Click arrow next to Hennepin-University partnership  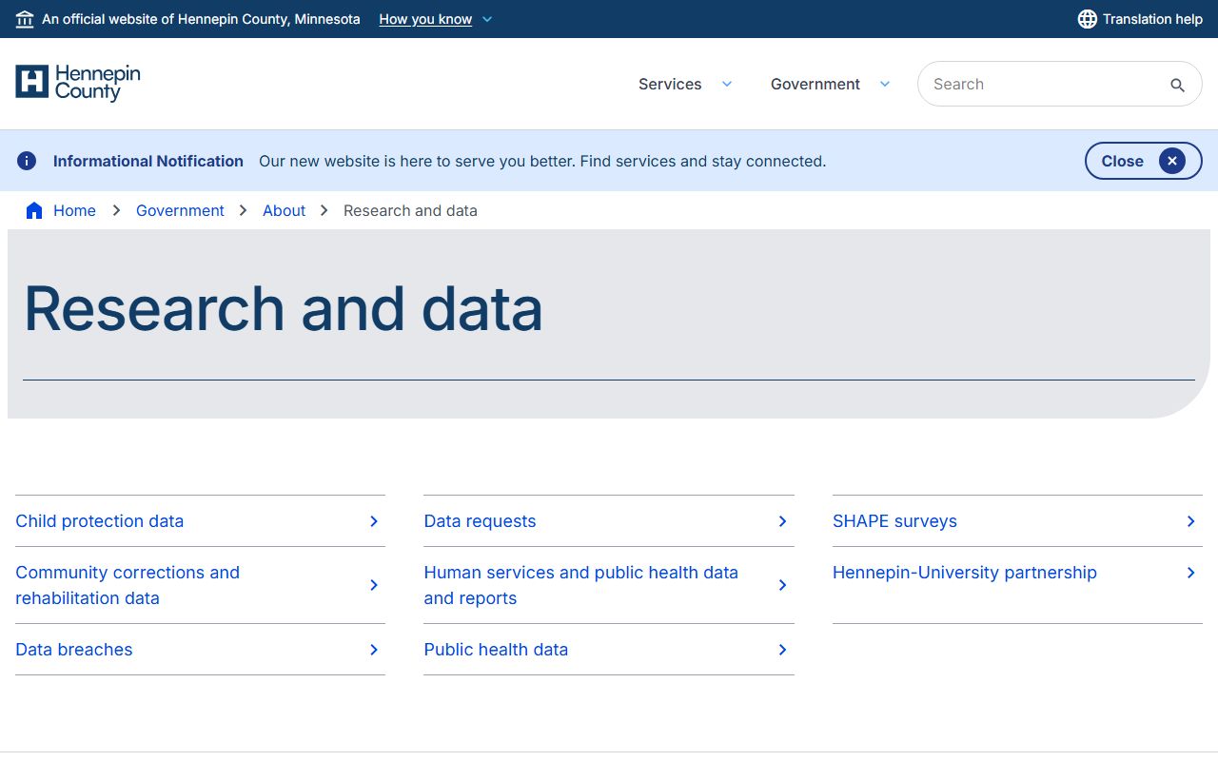point(1190,573)
